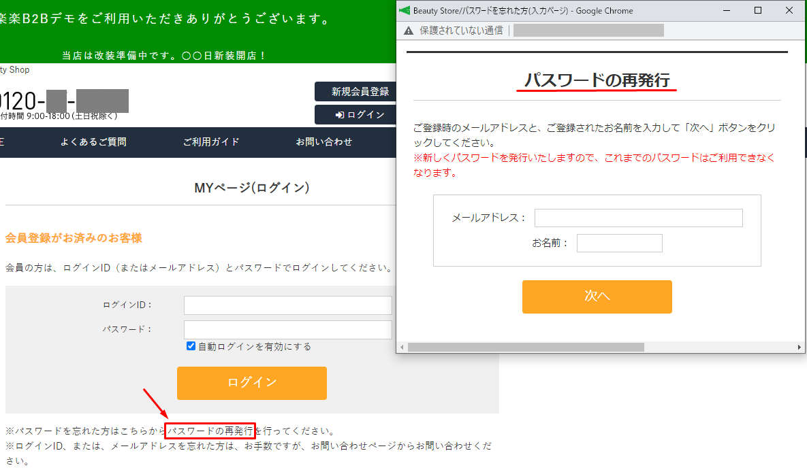Minimize the password reissue popup window
Screen dimensions: 807x470
(x=727, y=10)
